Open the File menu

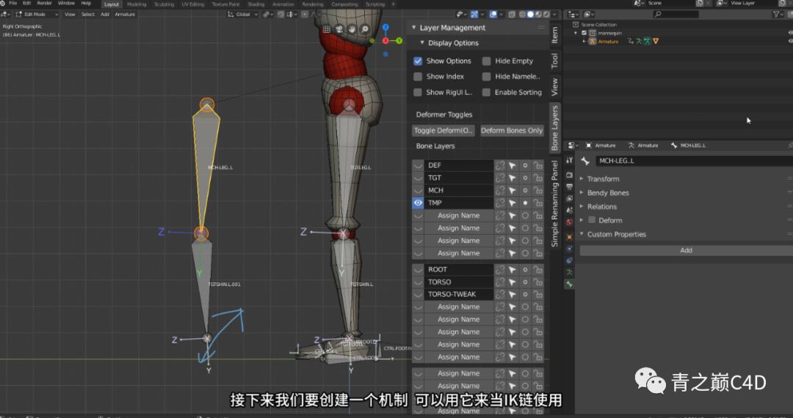click(x=13, y=4)
